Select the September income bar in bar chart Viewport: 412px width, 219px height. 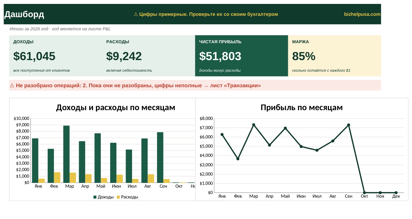click(160, 157)
